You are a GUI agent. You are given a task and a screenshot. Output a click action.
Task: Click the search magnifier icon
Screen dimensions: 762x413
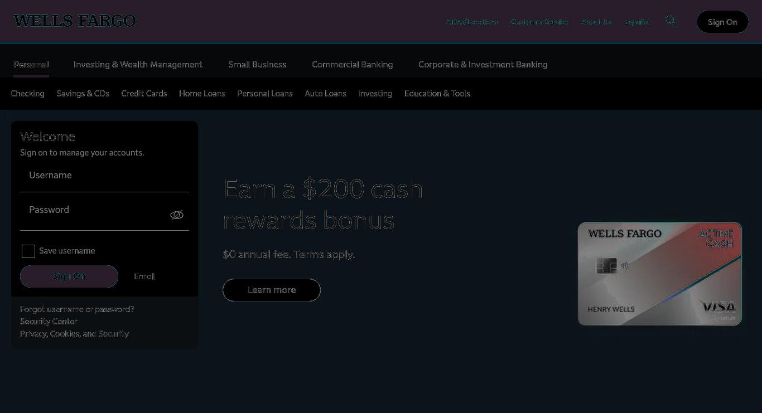pos(671,22)
